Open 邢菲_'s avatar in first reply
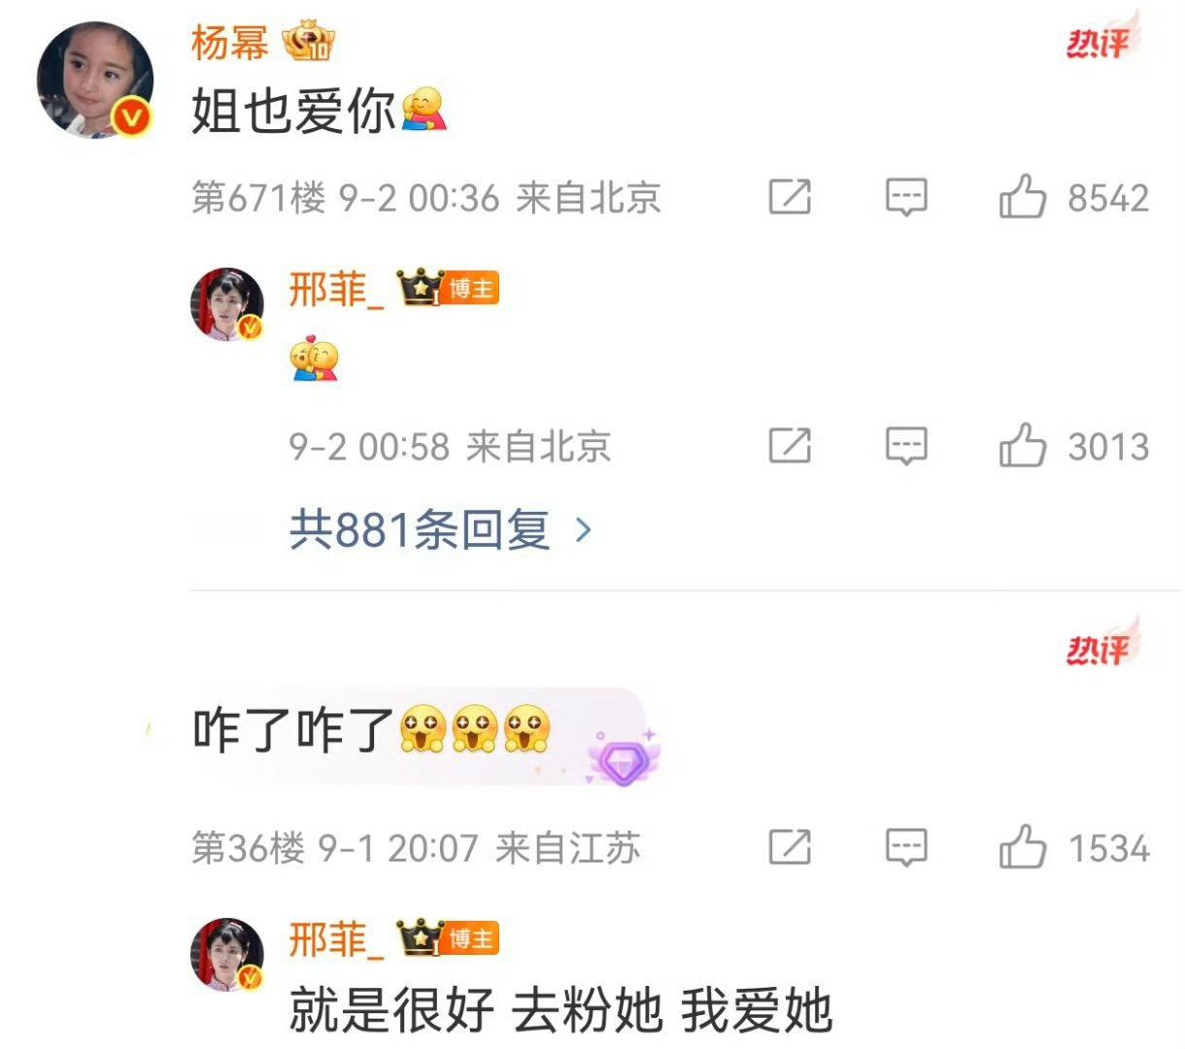This screenshot has width=1185, height=1049. pyautogui.click(x=227, y=305)
